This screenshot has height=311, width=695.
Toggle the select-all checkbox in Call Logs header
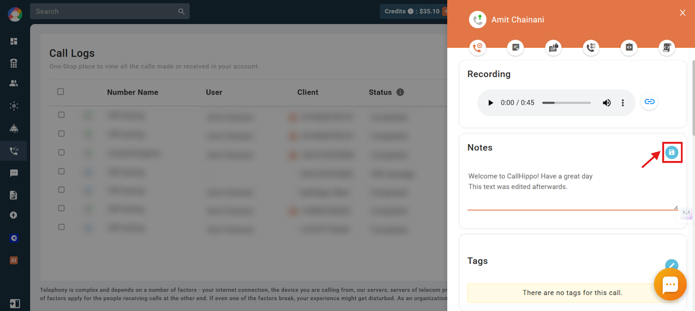coord(61,92)
